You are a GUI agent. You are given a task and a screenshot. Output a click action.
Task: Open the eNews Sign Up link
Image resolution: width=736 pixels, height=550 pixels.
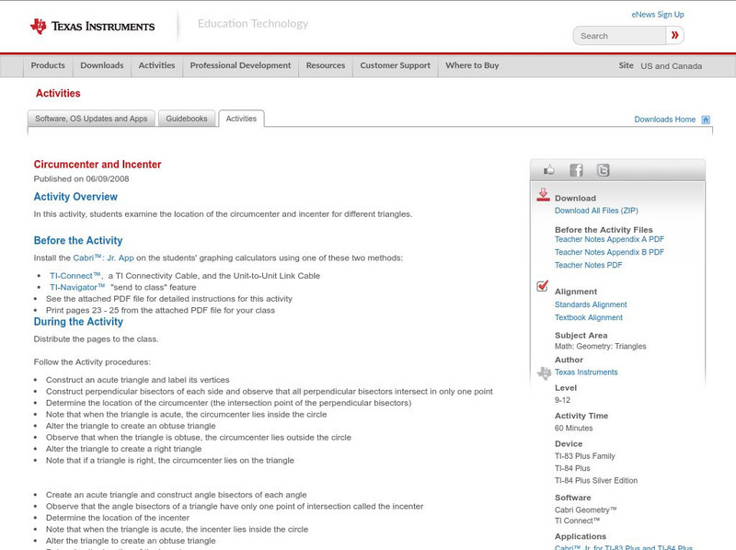click(x=658, y=15)
